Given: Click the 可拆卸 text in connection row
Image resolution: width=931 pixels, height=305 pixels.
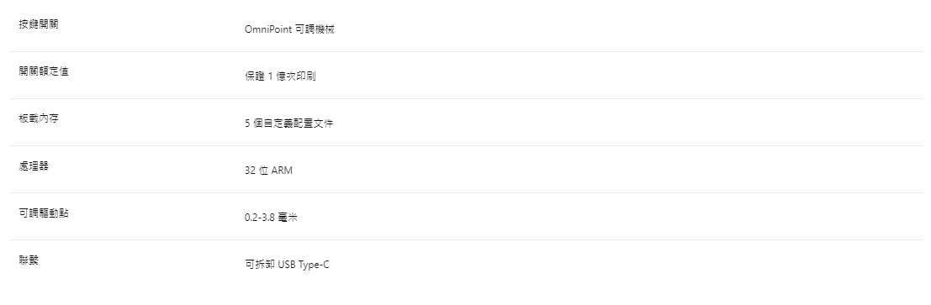Looking at the screenshot, I should pyautogui.click(x=260, y=265).
